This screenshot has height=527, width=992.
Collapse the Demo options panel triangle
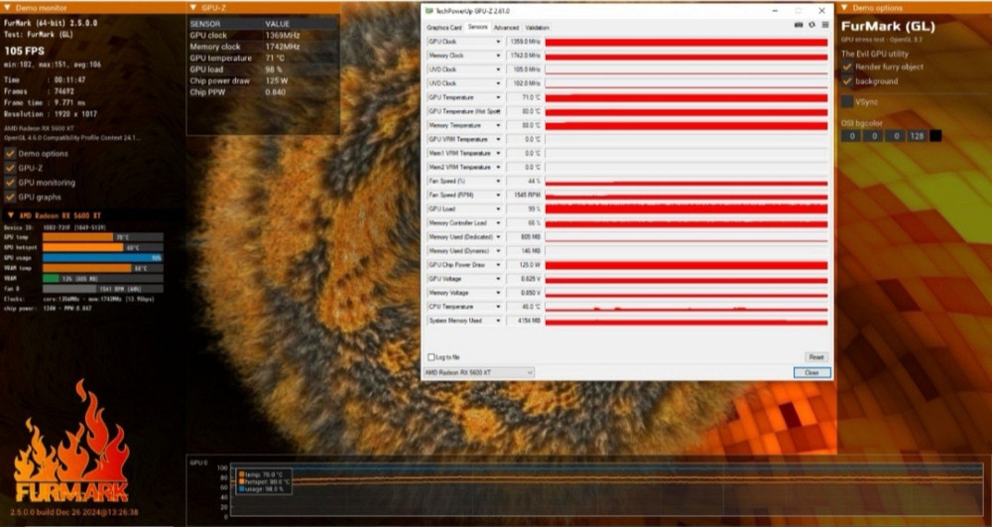coord(844,8)
